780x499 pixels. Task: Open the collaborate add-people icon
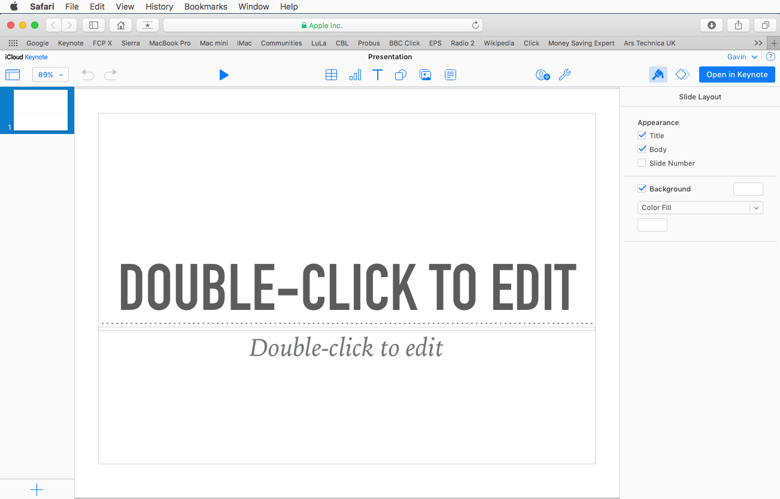click(542, 75)
